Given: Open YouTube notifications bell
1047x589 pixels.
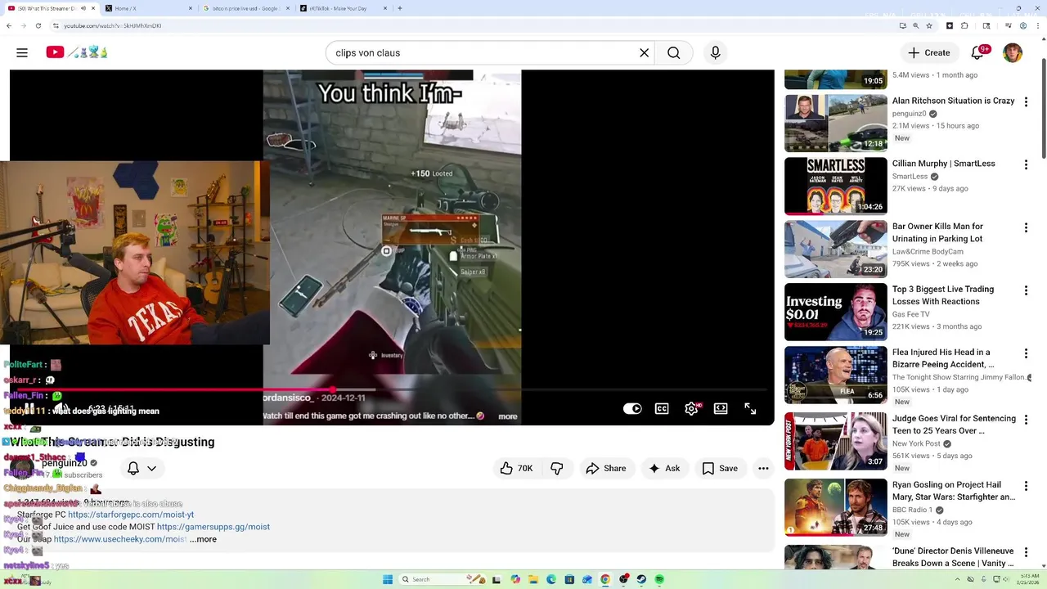Looking at the screenshot, I should pos(977,52).
